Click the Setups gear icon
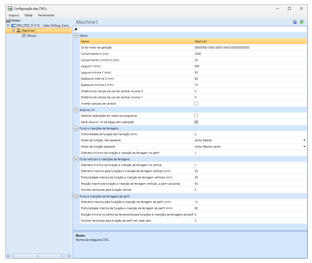The height and width of the screenshot is (263, 312). (24, 36)
